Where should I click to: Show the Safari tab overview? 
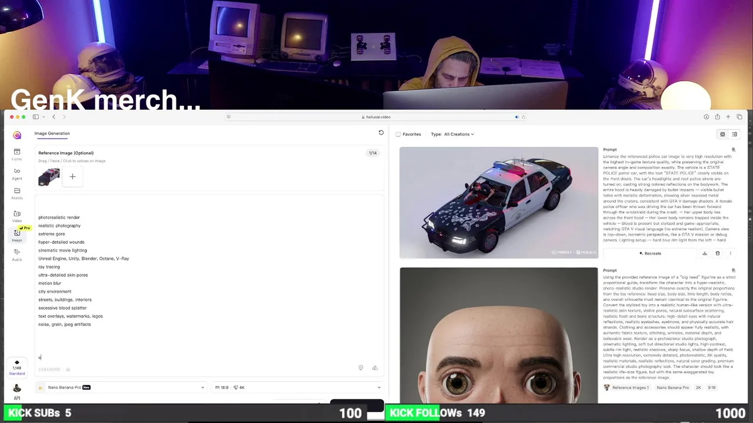[x=739, y=117]
